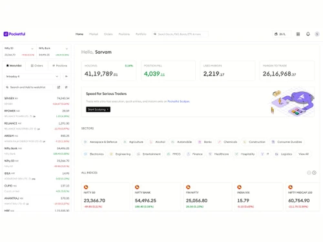Open the Entertainment sector chip
The height and width of the screenshot is (242, 323).
(x=149, y=154)
